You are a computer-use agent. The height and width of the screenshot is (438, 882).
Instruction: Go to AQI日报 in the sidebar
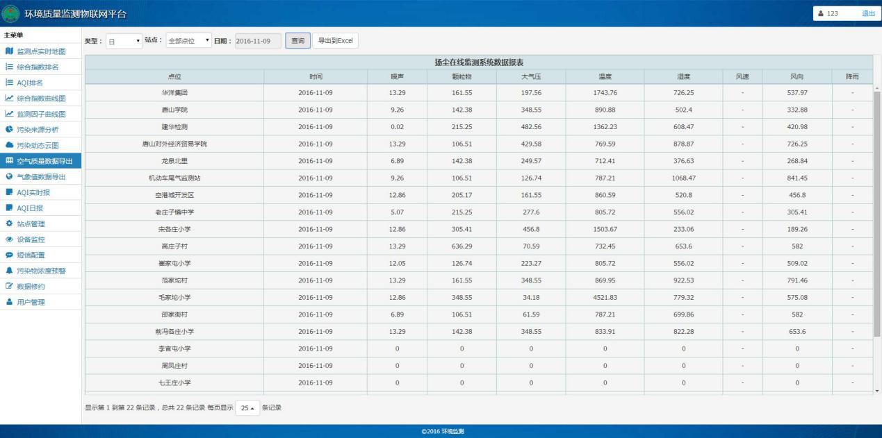point(29,208)
